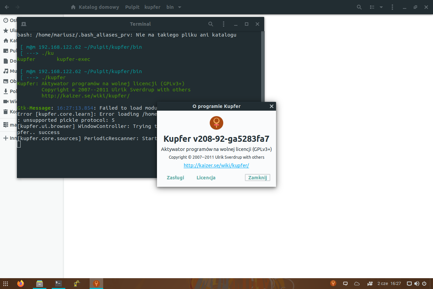
Task: Open the Terminal three-dot menu
Action: point(223,24)
